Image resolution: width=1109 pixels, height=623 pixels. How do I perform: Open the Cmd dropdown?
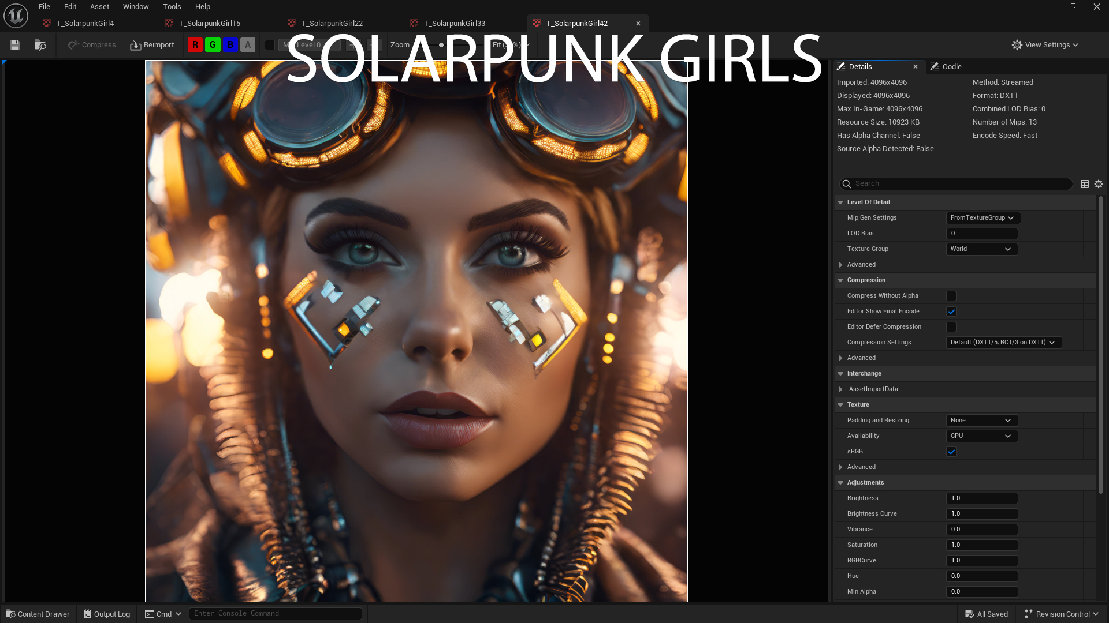[163, 614]
